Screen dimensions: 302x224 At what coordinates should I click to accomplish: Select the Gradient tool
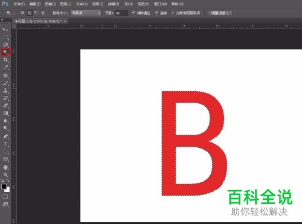(5, 113)
